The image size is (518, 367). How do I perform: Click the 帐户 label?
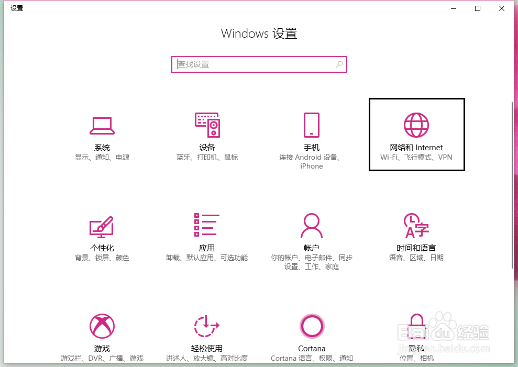coord(312,248)
